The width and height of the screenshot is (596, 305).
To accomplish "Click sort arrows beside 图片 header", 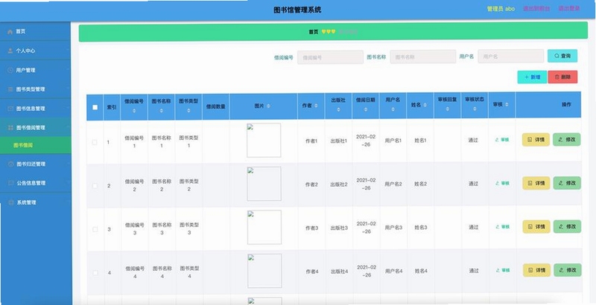I will tap(268, 106).
